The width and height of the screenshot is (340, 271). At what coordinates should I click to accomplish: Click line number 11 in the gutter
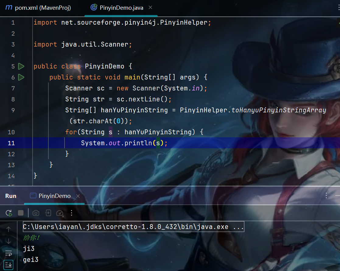coord(11,143)
